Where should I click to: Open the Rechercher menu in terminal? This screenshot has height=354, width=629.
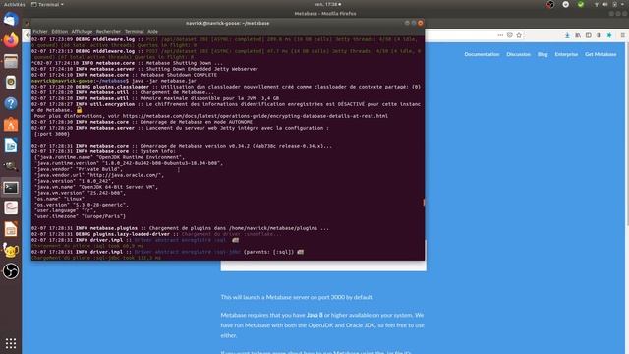tap(108, 32)
